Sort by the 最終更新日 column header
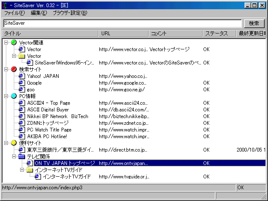This screenshot has height=201, width=268. point(251,33)
